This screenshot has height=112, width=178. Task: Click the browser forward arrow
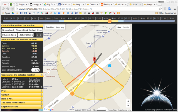[8, 9]
